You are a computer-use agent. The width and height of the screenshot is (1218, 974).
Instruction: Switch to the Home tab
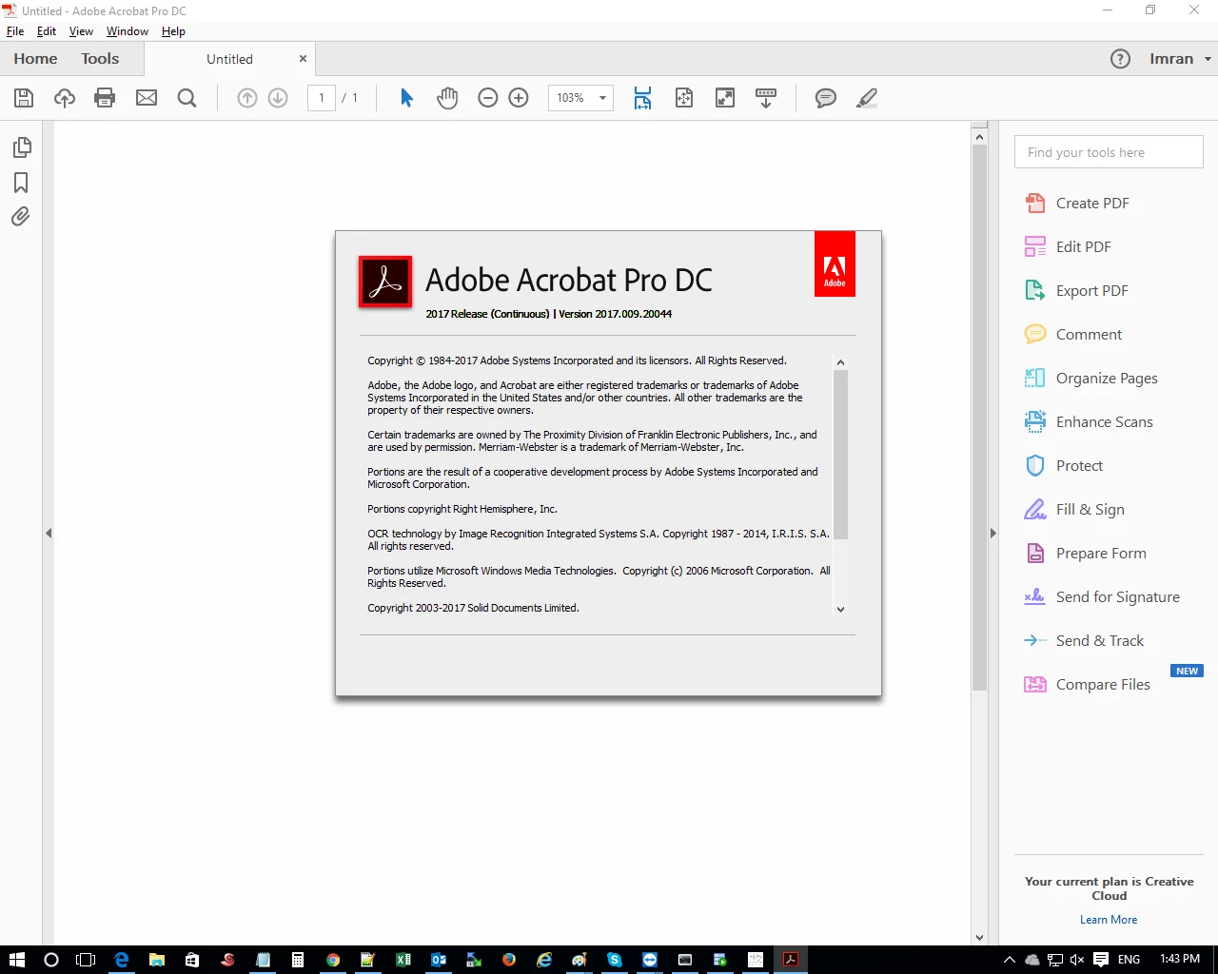point(35,59)
